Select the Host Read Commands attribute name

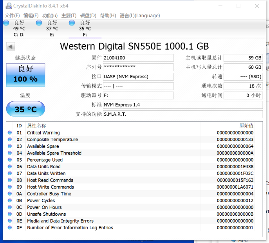point(50,180)
